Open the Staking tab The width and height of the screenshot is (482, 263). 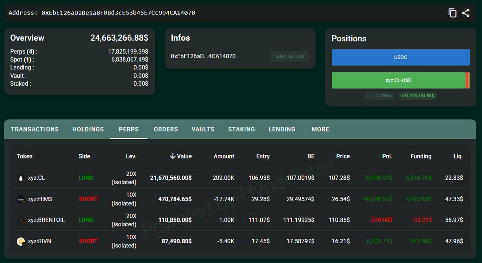[241, 129]
